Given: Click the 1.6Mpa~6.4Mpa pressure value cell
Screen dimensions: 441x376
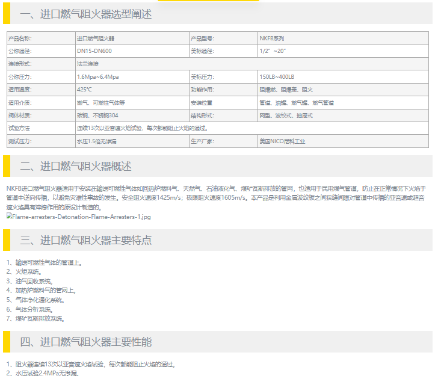Looking at the screenshot, I should [98, 77].
